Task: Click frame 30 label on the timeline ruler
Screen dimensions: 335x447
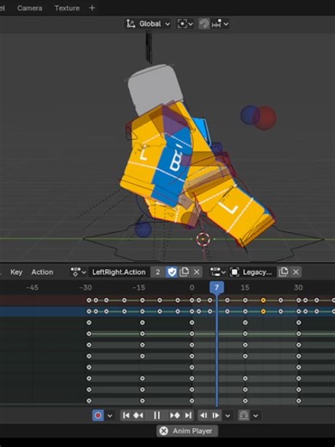Action: pos(298,287)
